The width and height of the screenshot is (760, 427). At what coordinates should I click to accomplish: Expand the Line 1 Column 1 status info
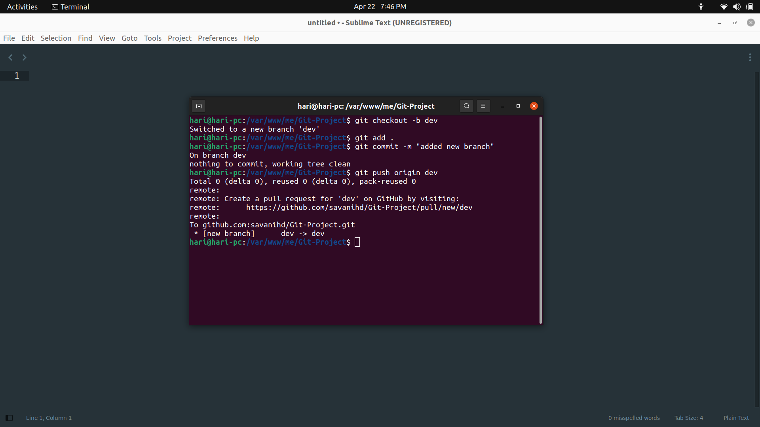pyautogui.click(x=49, y=418)
